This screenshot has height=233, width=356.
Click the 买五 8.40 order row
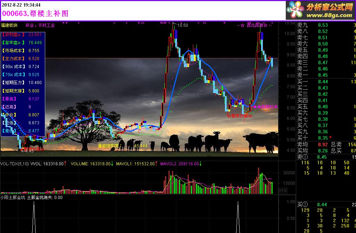tap(326, 107)
